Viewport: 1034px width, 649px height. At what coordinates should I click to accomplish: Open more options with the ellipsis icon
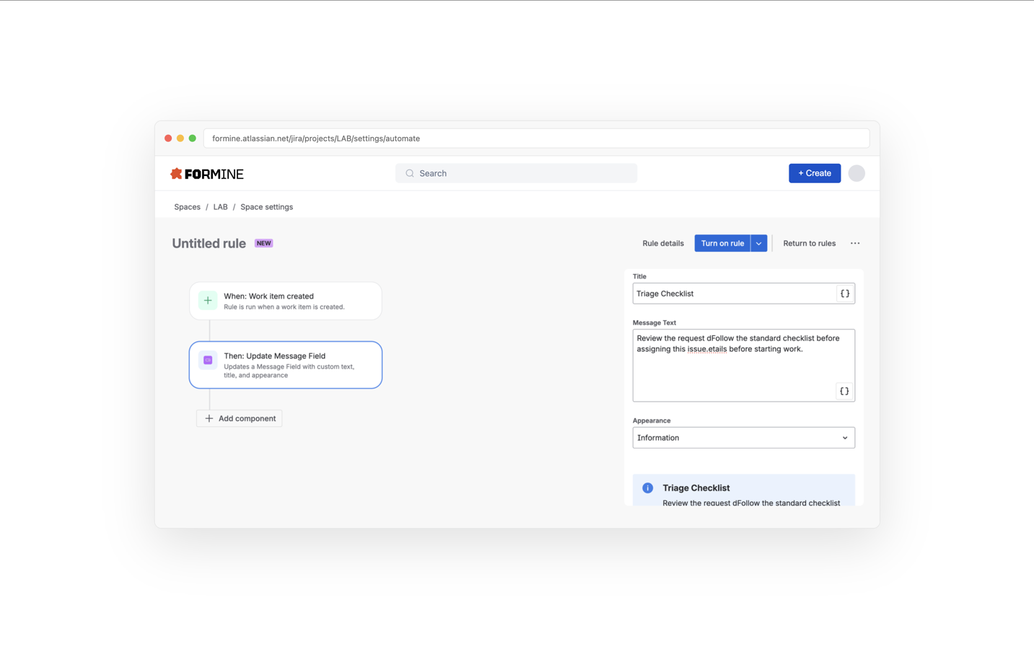(x=855, y=243)
